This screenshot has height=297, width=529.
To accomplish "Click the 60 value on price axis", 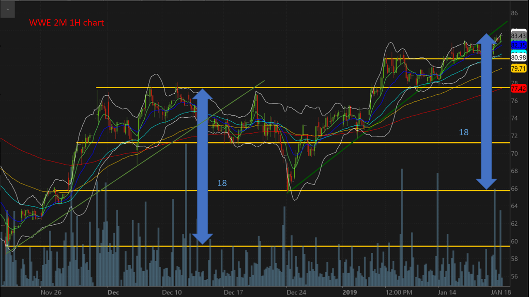I will [515, 241].
